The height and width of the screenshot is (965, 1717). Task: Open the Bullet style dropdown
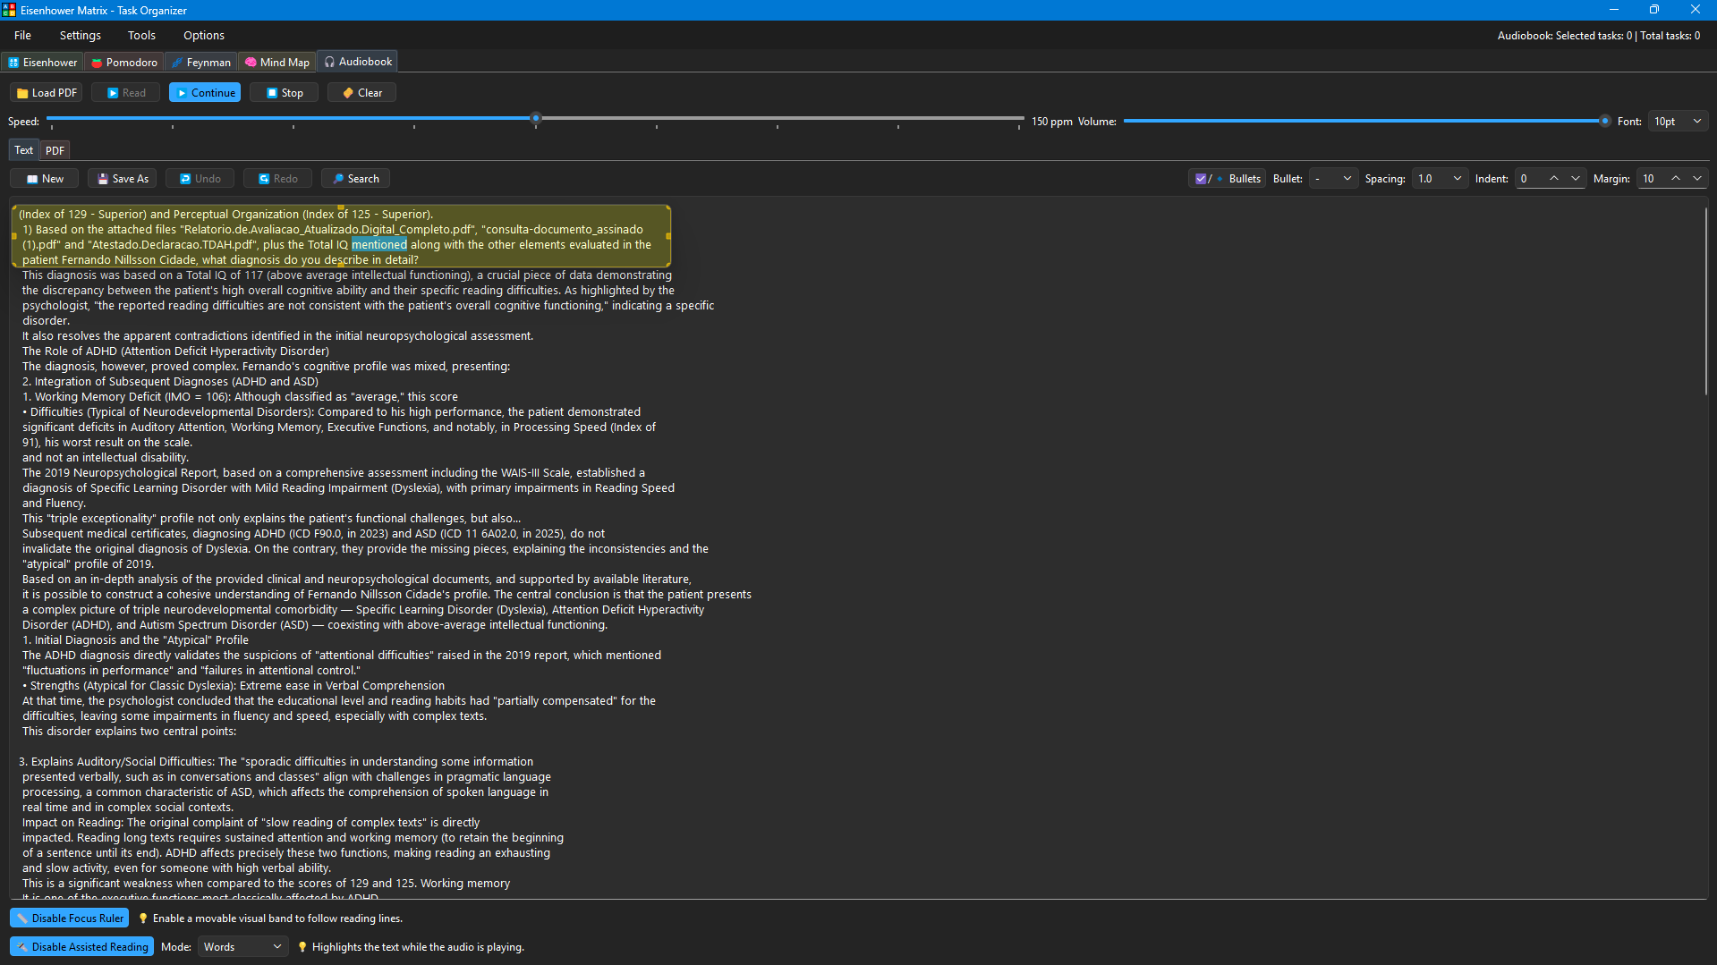pos(1332,179)
